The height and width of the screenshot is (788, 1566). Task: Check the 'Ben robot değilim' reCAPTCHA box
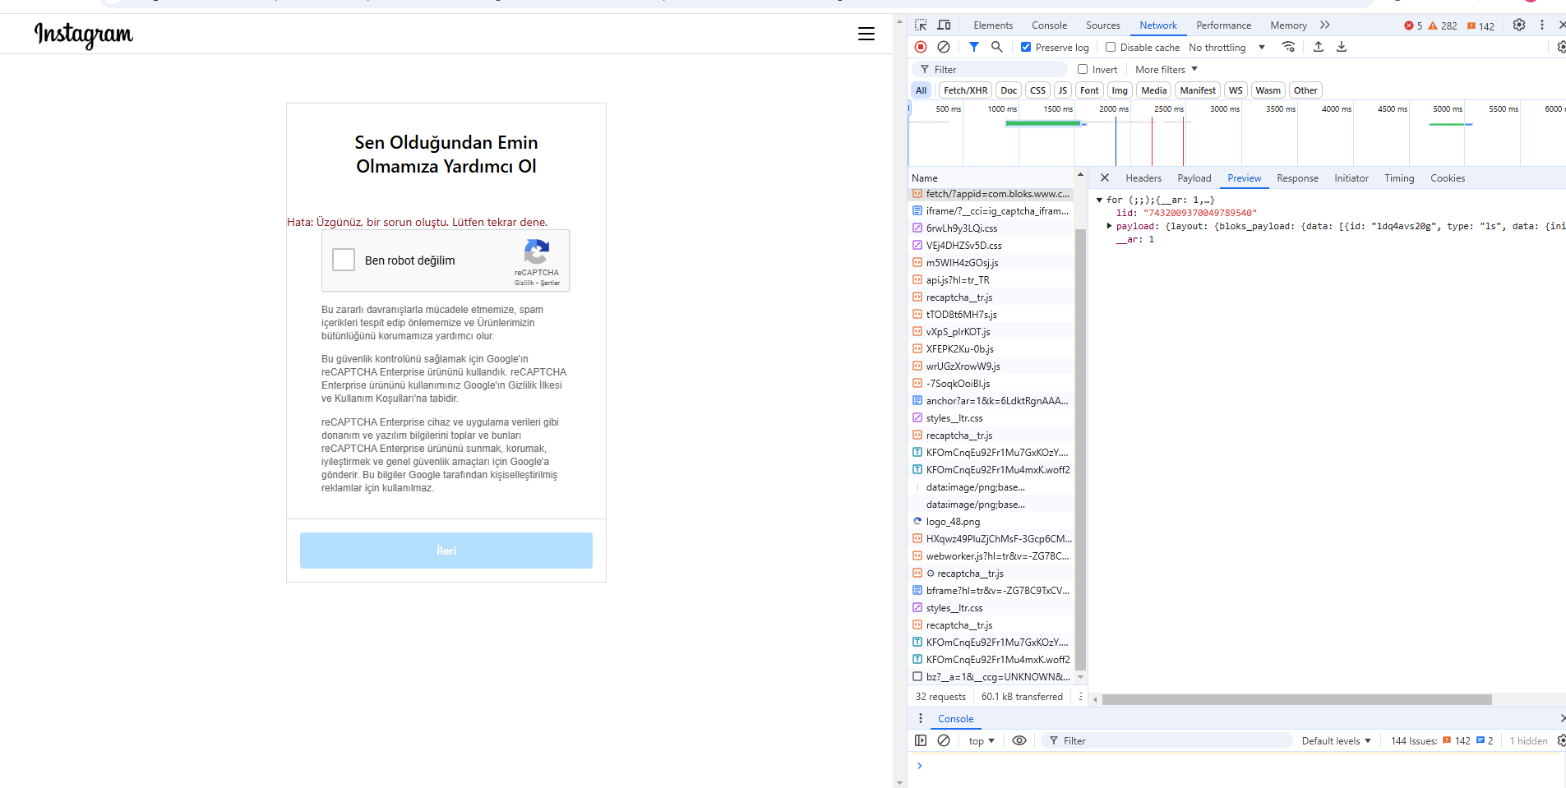click(344, 260)
